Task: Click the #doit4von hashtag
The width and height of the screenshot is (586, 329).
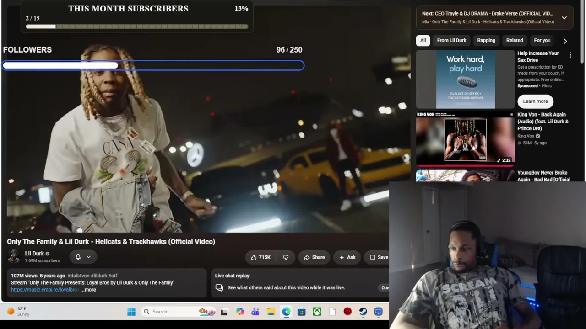Action: pos(78,276)
